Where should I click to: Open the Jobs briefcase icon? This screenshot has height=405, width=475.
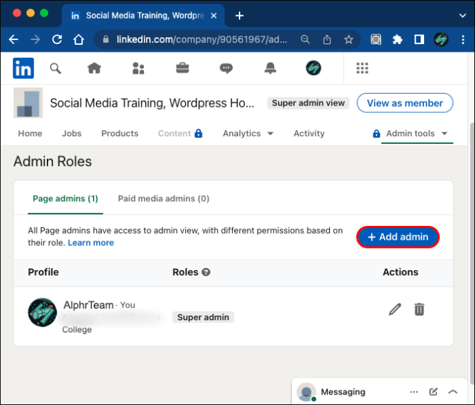[x=182, y=68]
